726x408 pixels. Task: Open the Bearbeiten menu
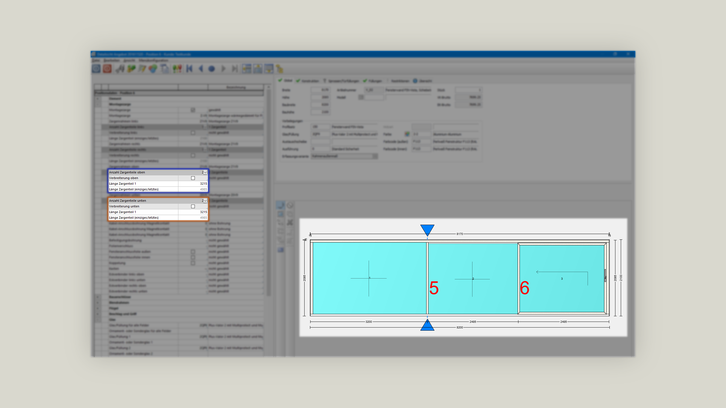pyautogui.click(x=112, y=60)
